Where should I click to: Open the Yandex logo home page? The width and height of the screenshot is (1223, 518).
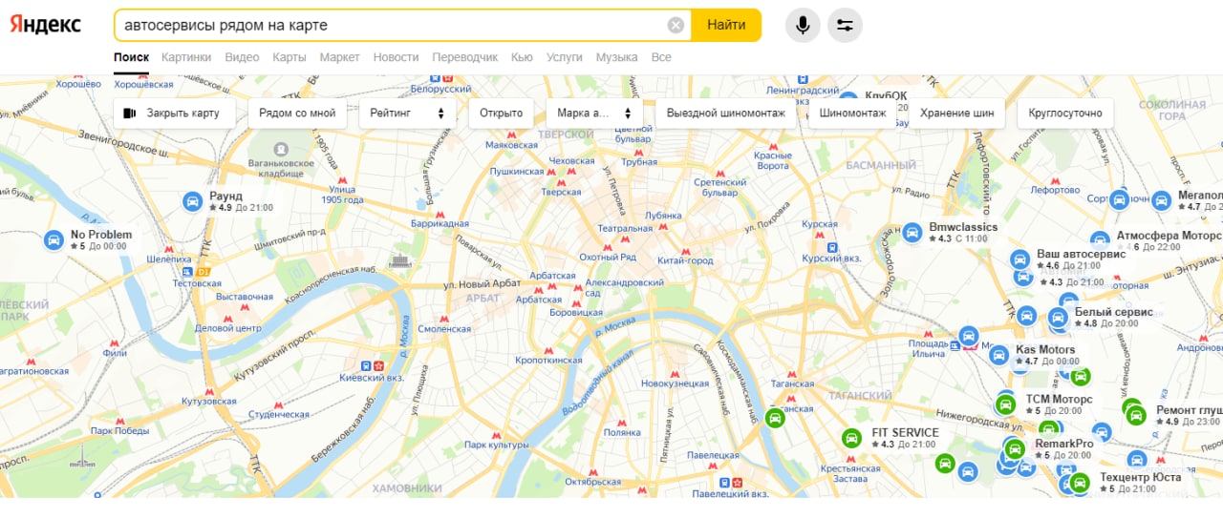point(46,25)
